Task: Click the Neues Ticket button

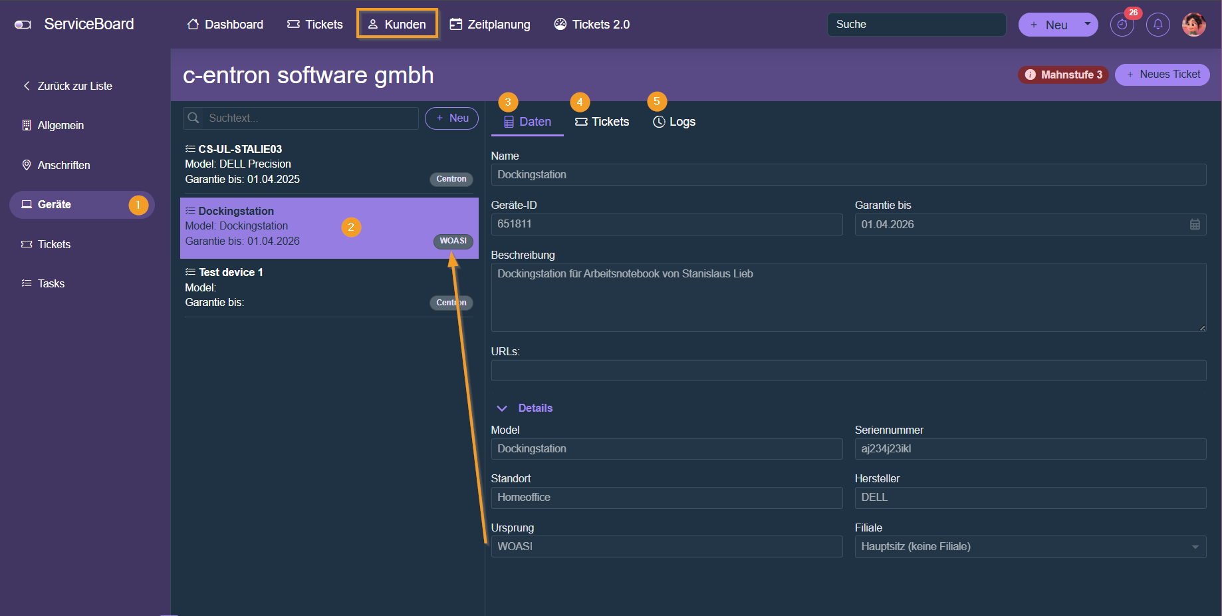Action: pyautogui.click(x=1161, y=75)
